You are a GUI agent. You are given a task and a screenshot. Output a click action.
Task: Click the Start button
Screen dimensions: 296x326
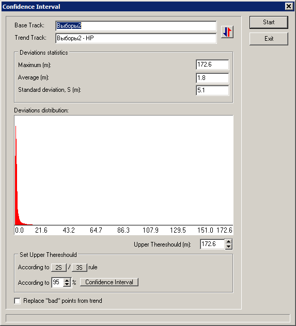[x=269, y=22]
